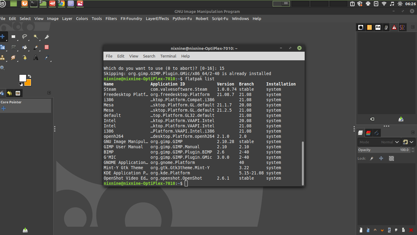Image resolution: width=417 pixels, height=235 pixels.
Task: Click the terminal command prompt cursor
Action: [186, 183]
